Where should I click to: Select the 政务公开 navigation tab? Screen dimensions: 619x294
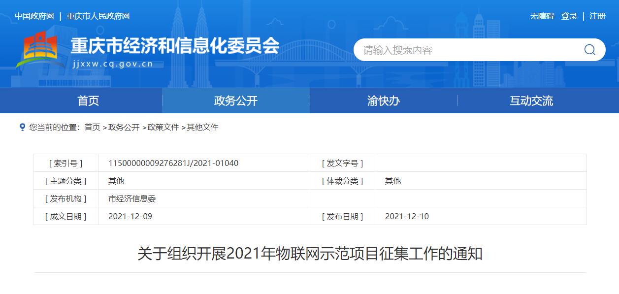click(x=236, y=101)
